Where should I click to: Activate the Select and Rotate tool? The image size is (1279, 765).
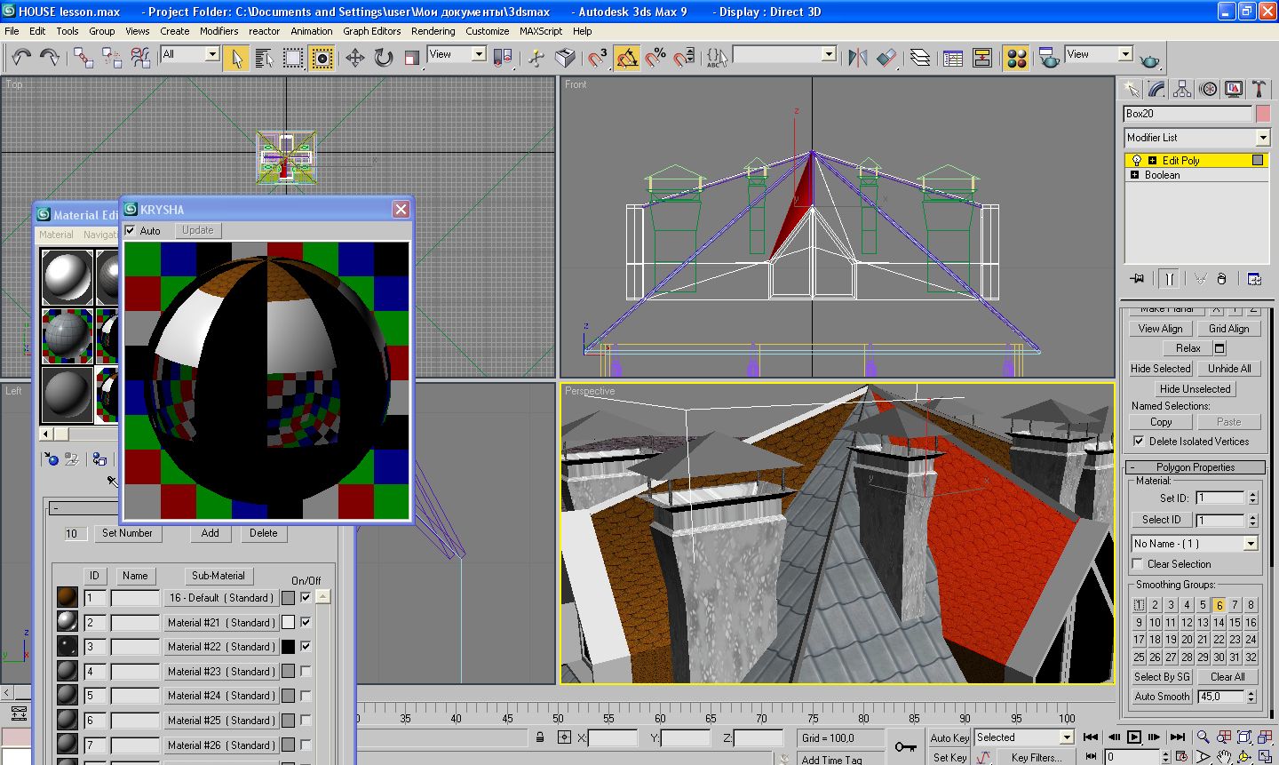[383, 58]
